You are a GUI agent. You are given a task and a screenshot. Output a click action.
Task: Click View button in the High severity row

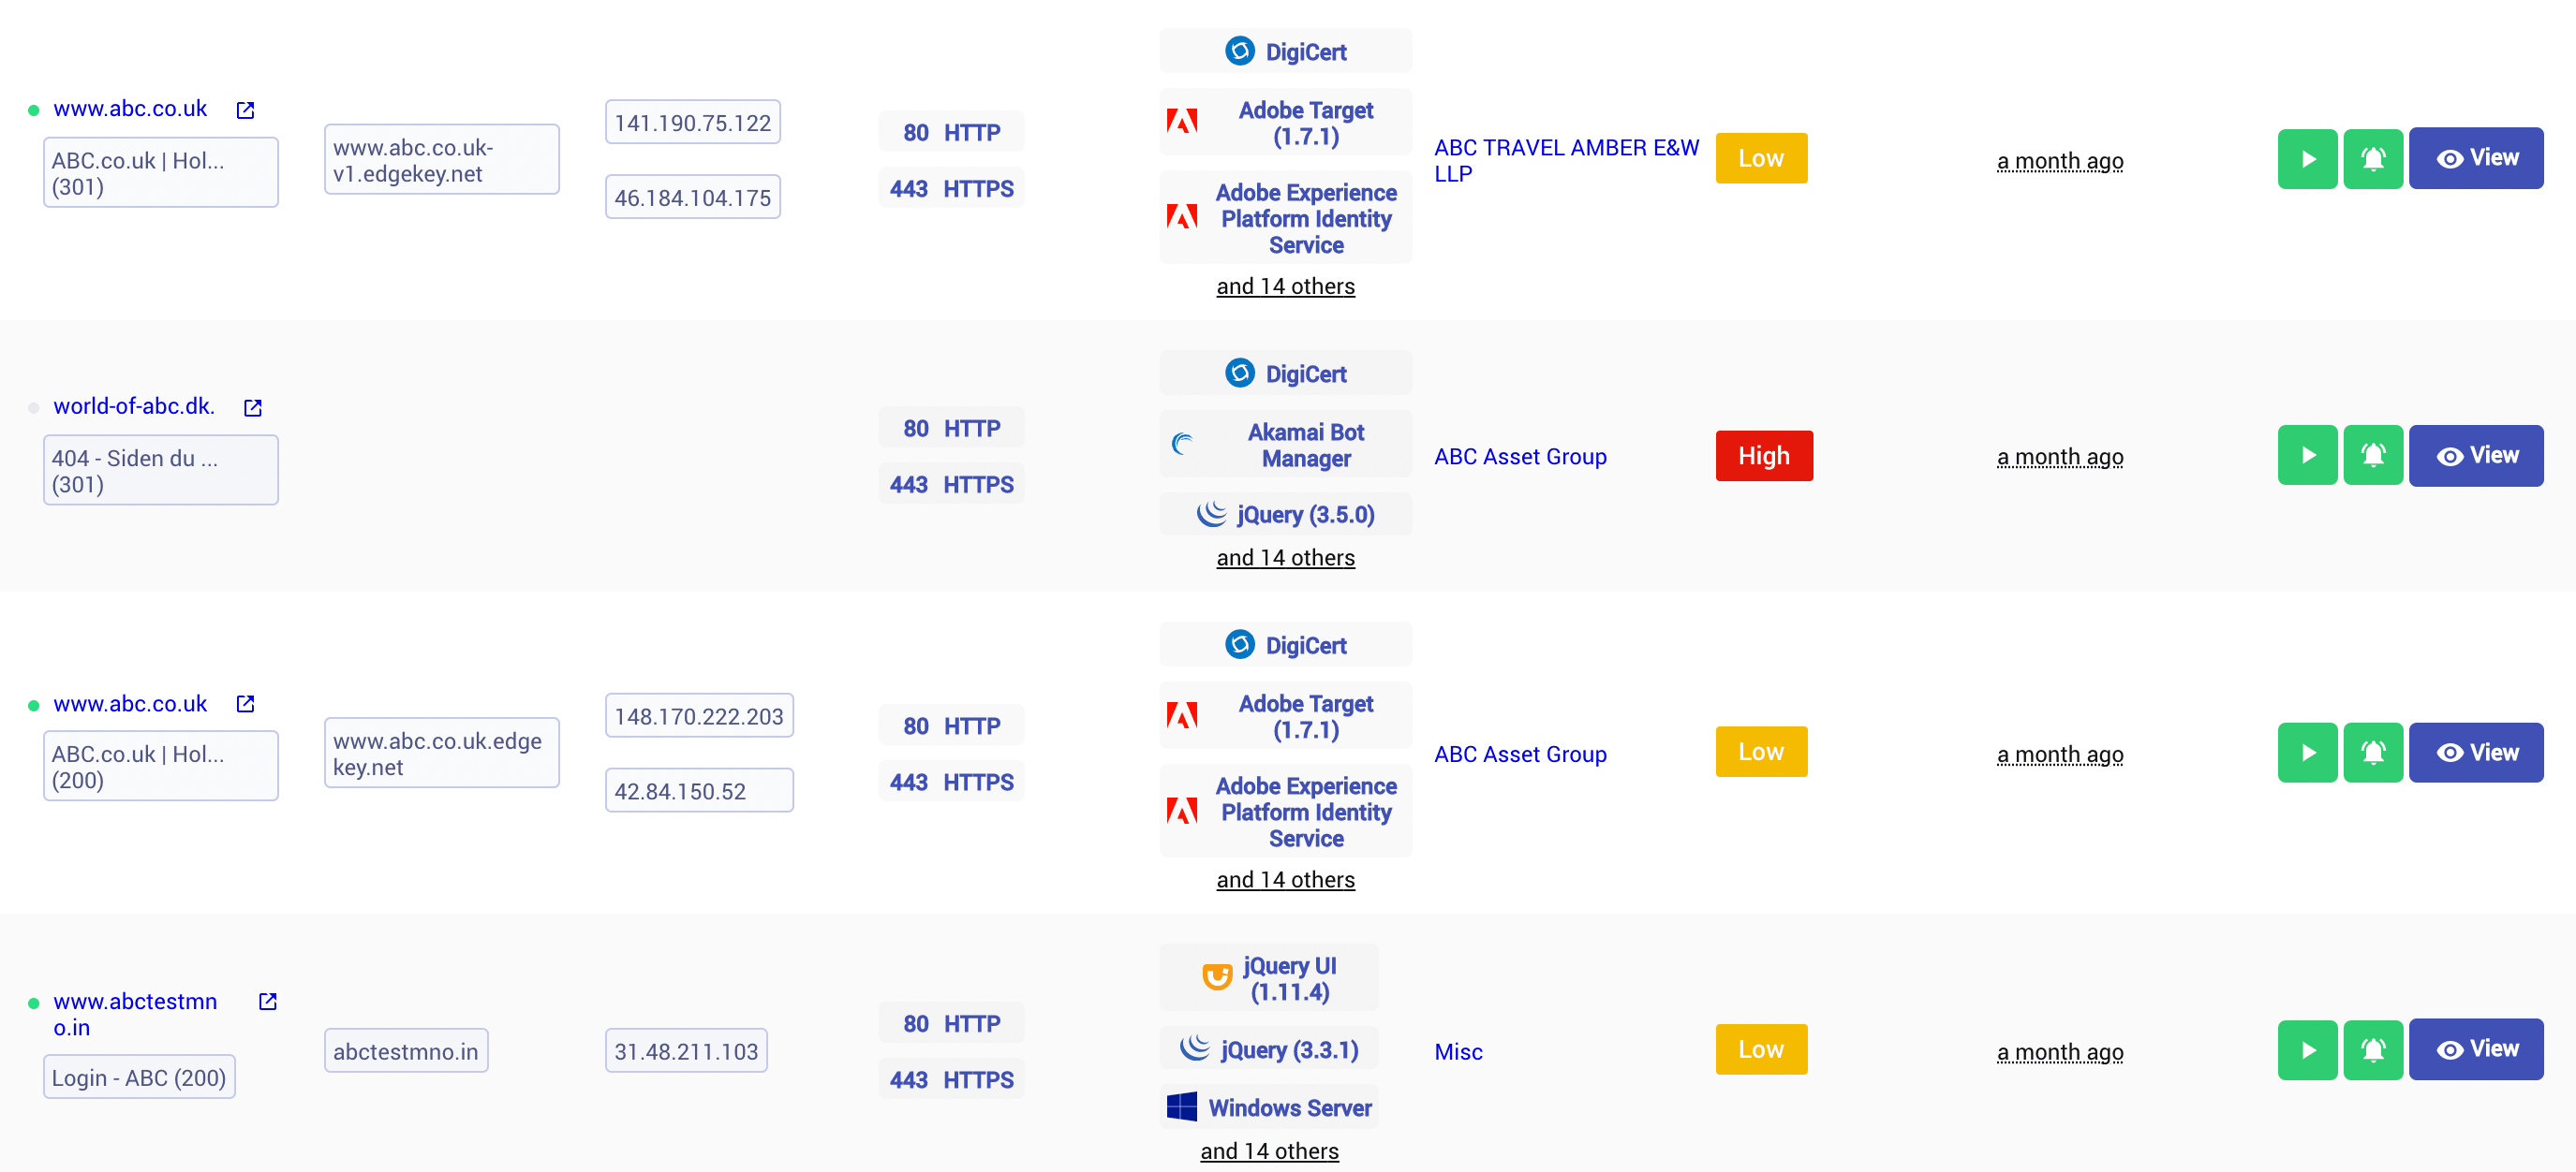(x=2476, y=456)
